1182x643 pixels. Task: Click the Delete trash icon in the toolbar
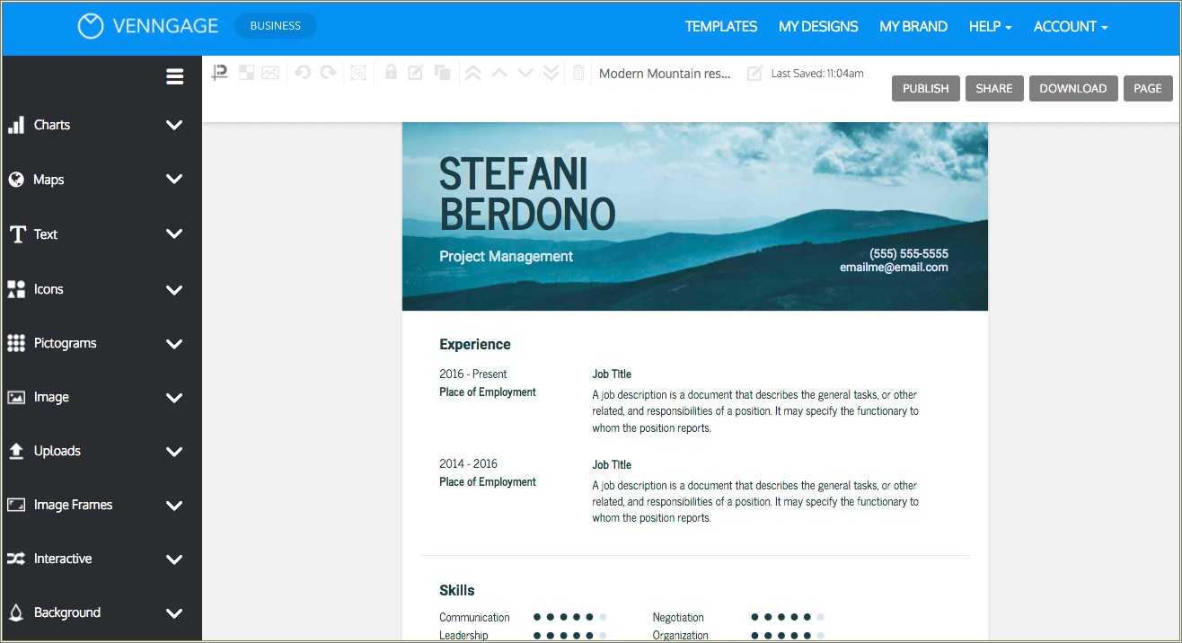(x=578, y=72)
